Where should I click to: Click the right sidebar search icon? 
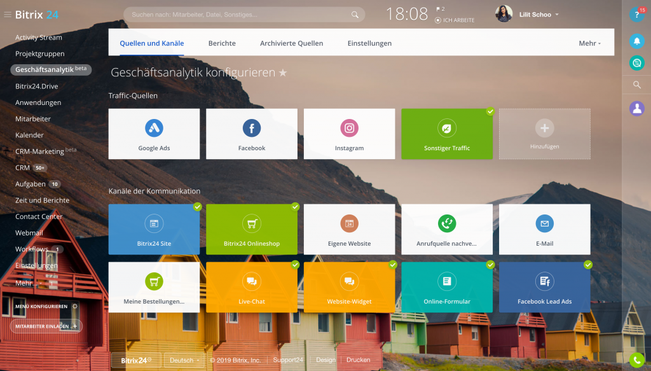point(636,85)
